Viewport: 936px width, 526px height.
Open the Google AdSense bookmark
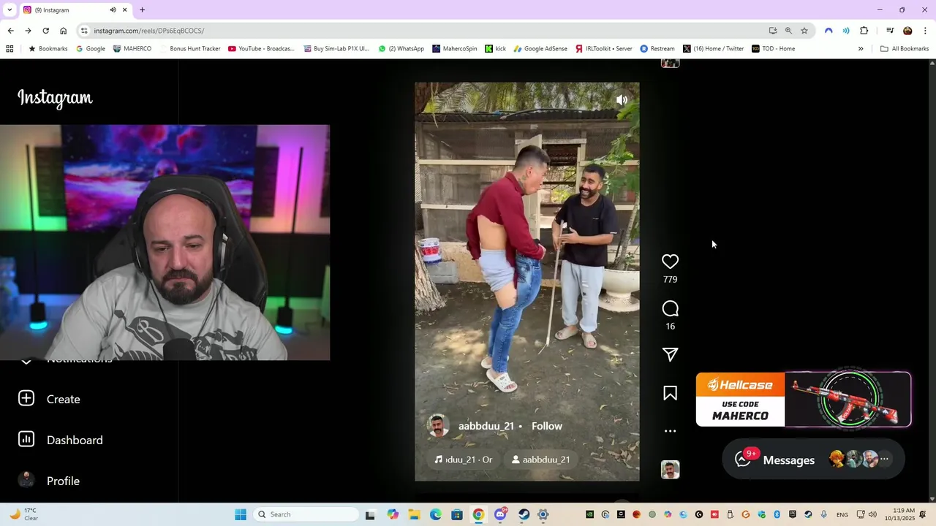(540, 49)
